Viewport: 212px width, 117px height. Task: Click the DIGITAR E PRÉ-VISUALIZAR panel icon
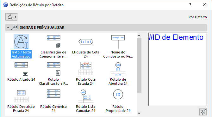pos(14,28)
